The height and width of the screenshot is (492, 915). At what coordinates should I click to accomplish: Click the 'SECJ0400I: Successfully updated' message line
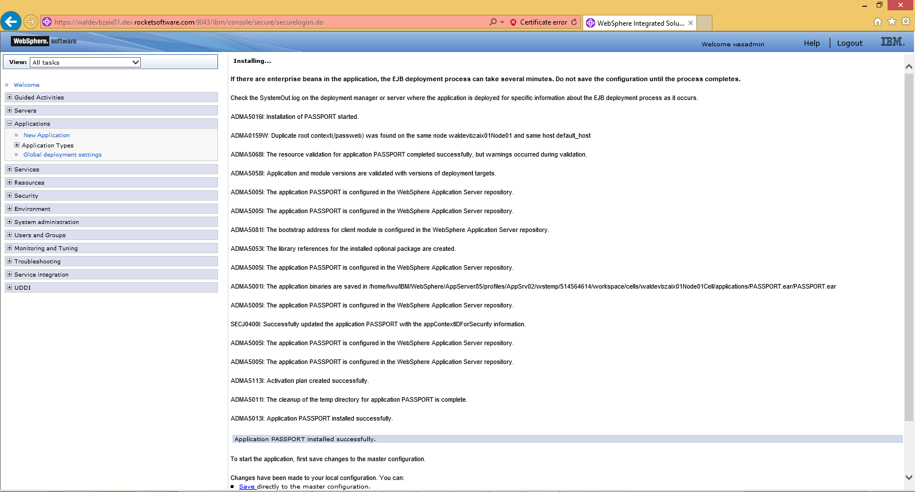(378, 324)
